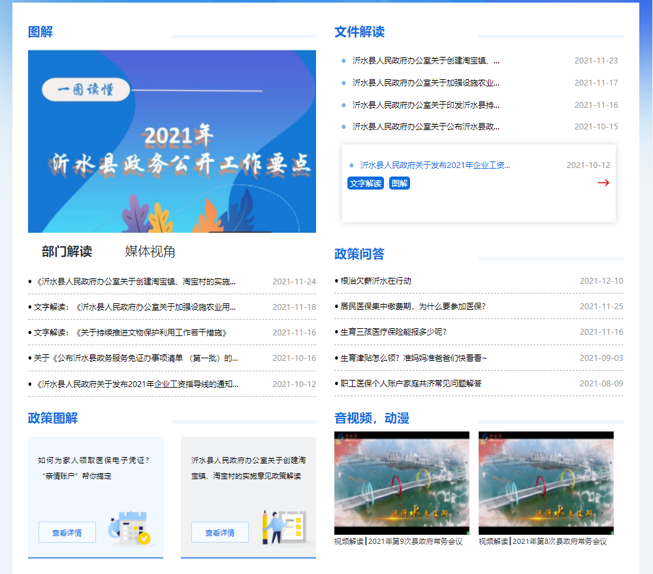Open 居民医保集中缴费期 question link
This screenshot has height=574, width=653.
(x=413, y=307)
